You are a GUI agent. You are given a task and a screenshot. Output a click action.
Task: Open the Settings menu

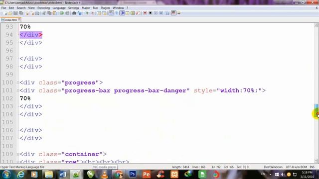[x=73, y=8]
